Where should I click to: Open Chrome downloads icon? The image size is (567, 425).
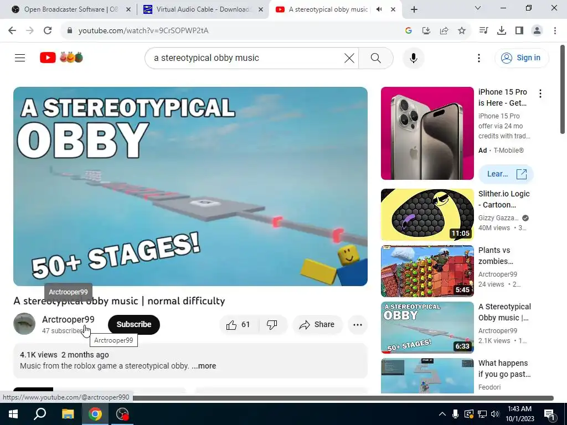(502, 31)
